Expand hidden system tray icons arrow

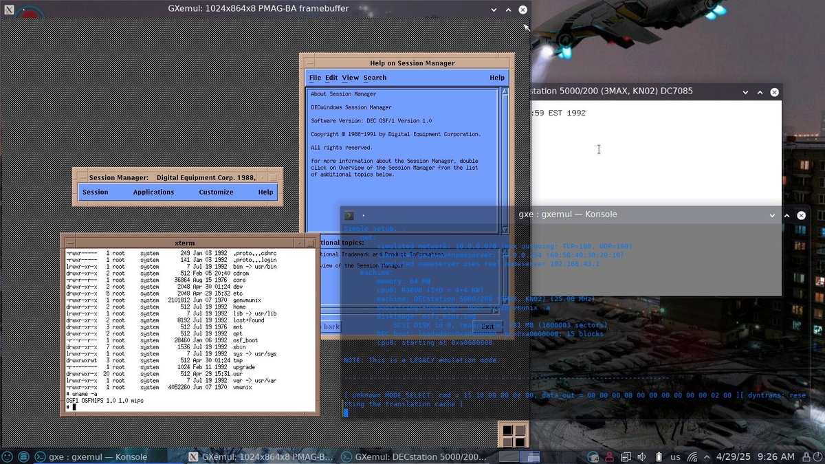(705, 456)
